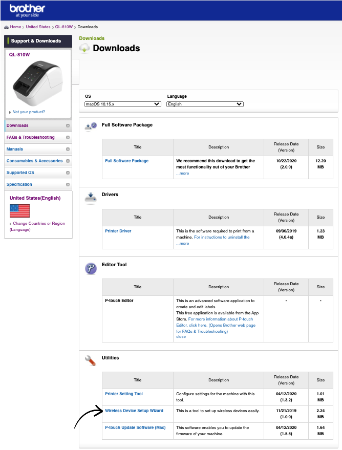Select Consumables & Accessories sidebar item

[x=34, y=161]
